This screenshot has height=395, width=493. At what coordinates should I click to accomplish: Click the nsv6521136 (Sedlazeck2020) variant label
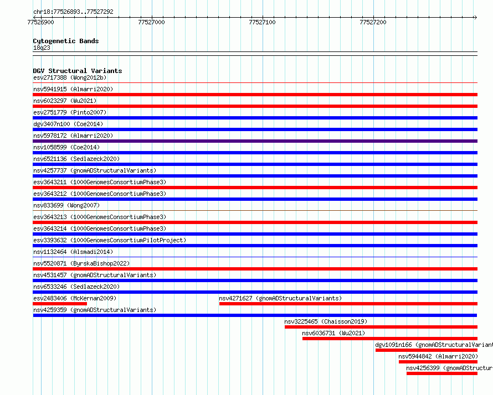click(76, 159)
